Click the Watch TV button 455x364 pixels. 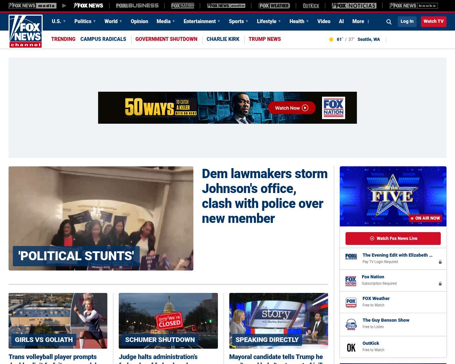coord(434,21)
